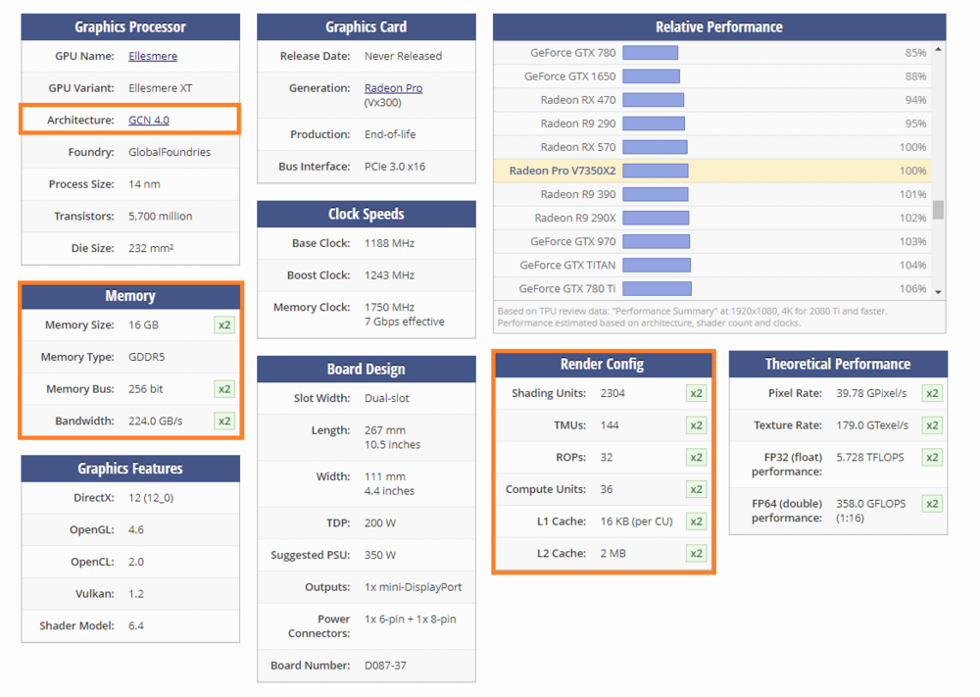
Task: Click the Relative Performance scroll down arrow
Action: 938,292
